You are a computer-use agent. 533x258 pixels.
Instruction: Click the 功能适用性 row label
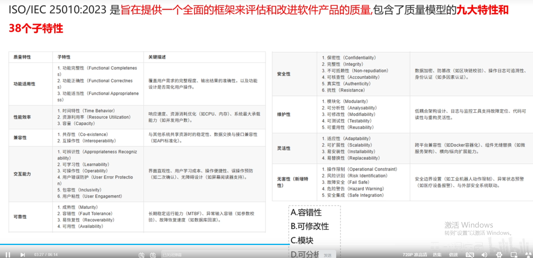click(24, 84)
